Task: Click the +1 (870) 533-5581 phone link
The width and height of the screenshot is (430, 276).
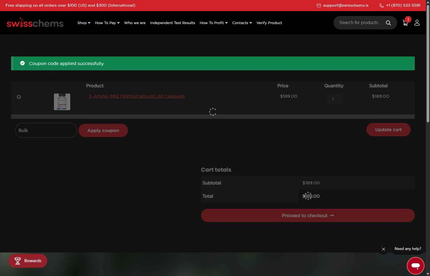Action: pos(403,6)
